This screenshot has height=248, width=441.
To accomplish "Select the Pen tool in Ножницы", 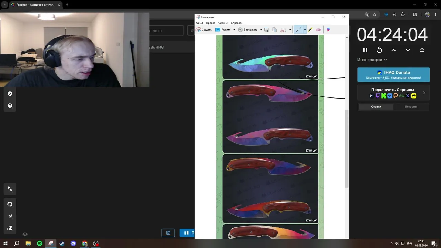I will point(298,30).
